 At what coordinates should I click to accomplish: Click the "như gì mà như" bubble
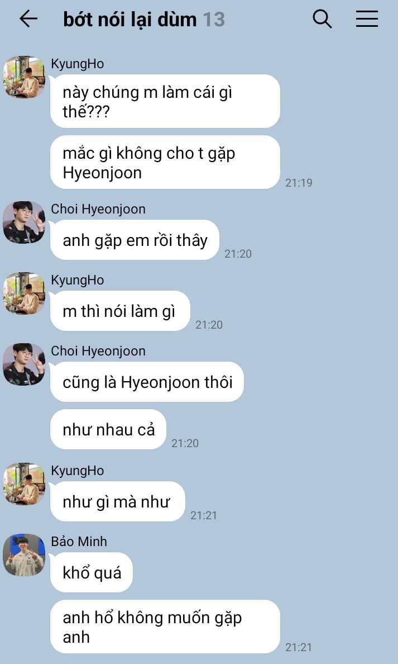point(118,501)
